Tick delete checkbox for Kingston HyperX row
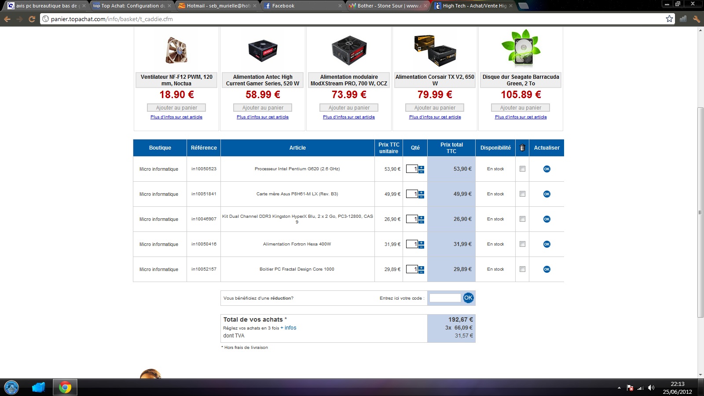Image resolution: width=704 pixels, height=396 pixels. (x=522, y=219)
